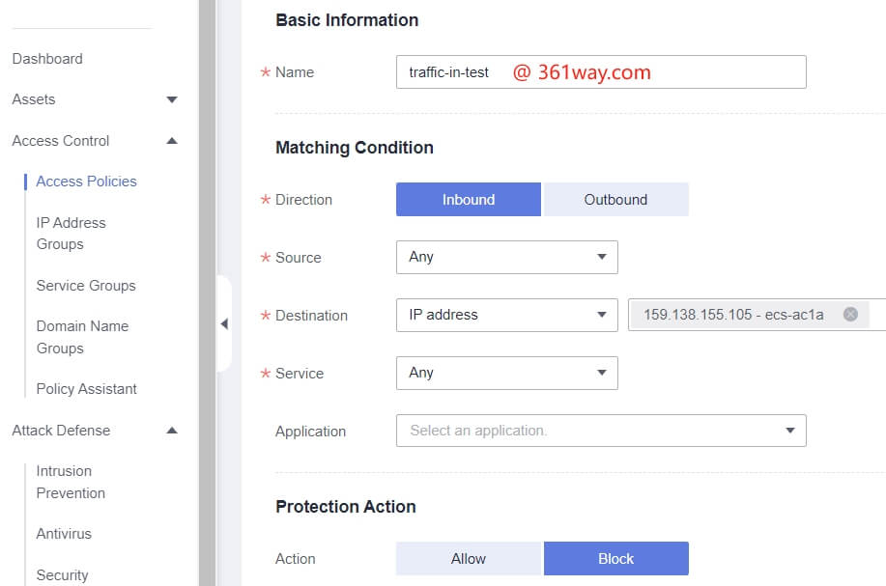Expand the Assets menu section
Image resolution: width=886 pixels, height=586 pixels.
(172, 99)
